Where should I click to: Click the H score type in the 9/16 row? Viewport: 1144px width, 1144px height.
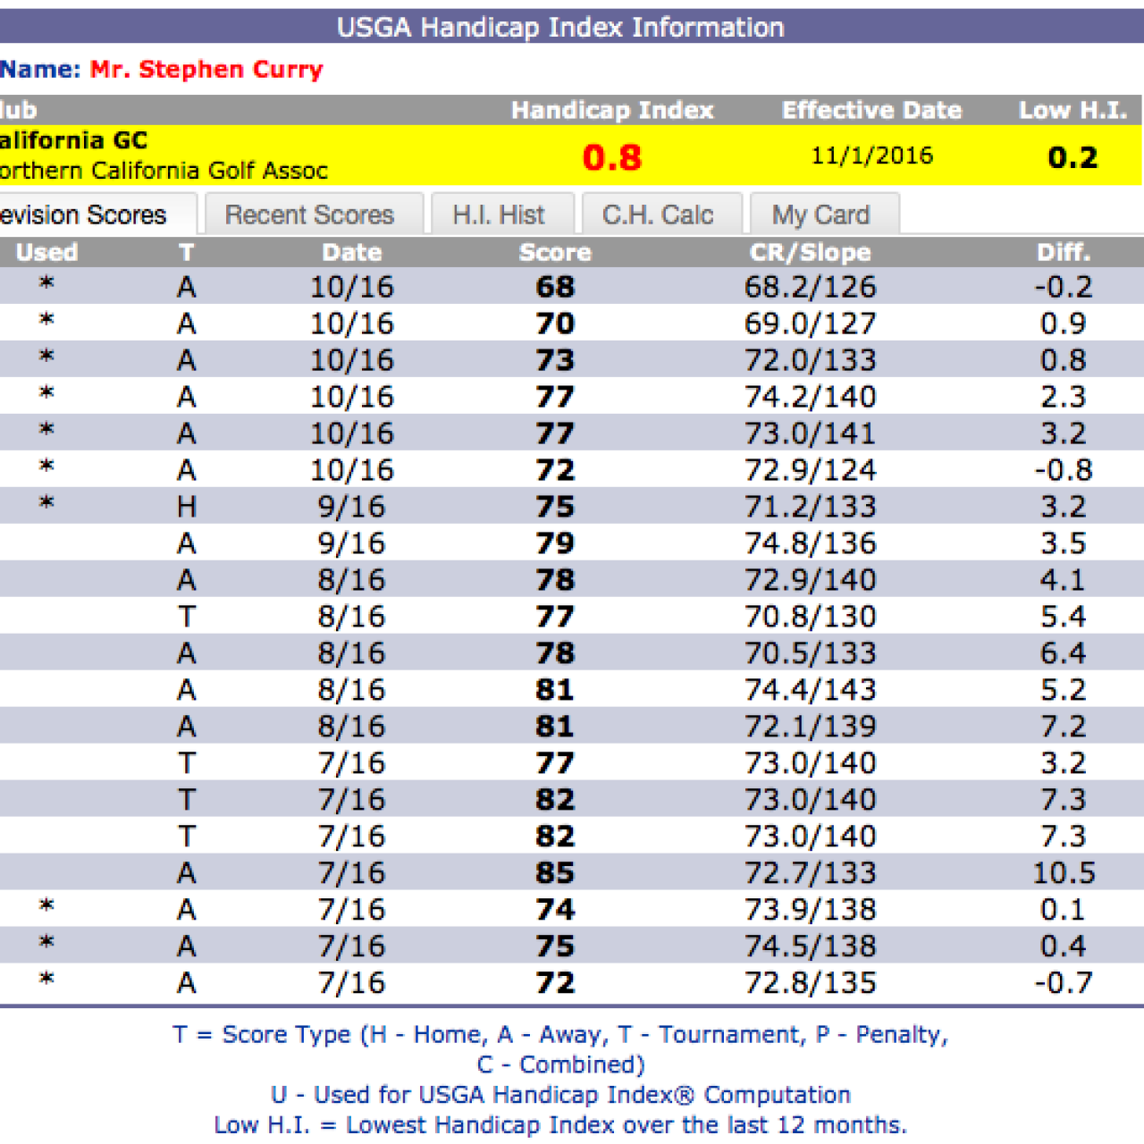(x=186, y=507)
